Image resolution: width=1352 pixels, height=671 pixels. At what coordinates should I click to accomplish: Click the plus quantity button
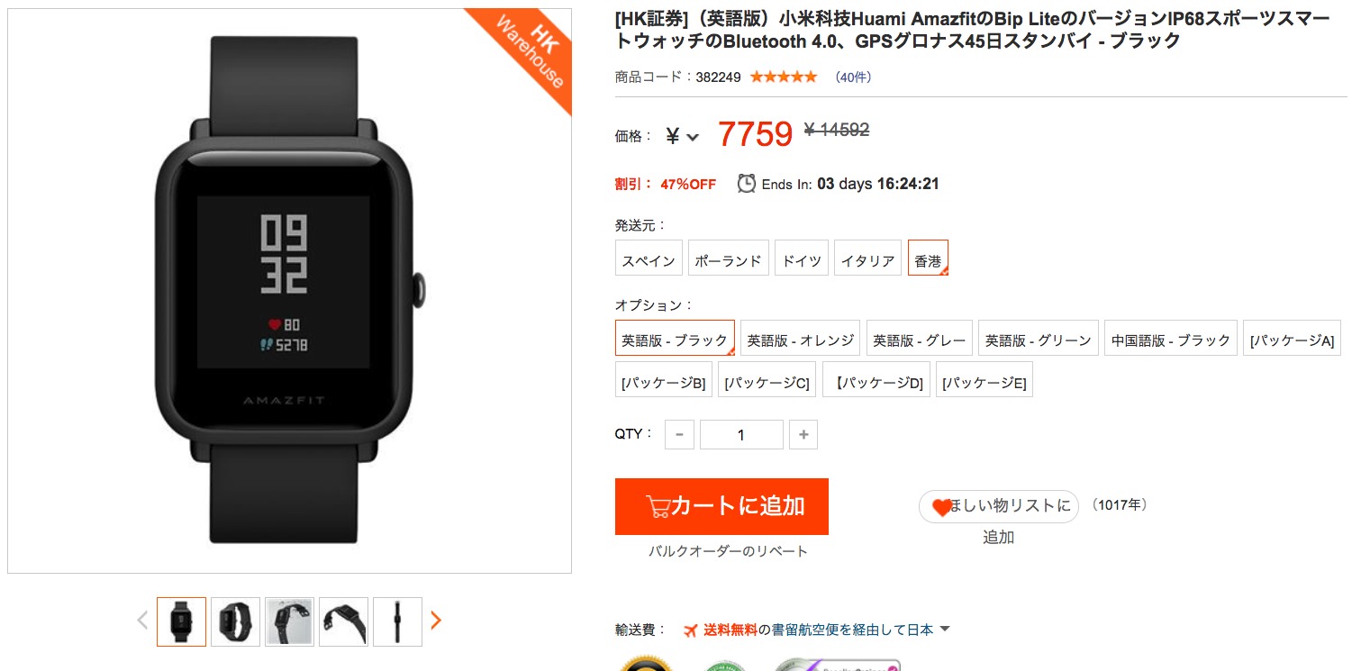(x=803, y=435)
